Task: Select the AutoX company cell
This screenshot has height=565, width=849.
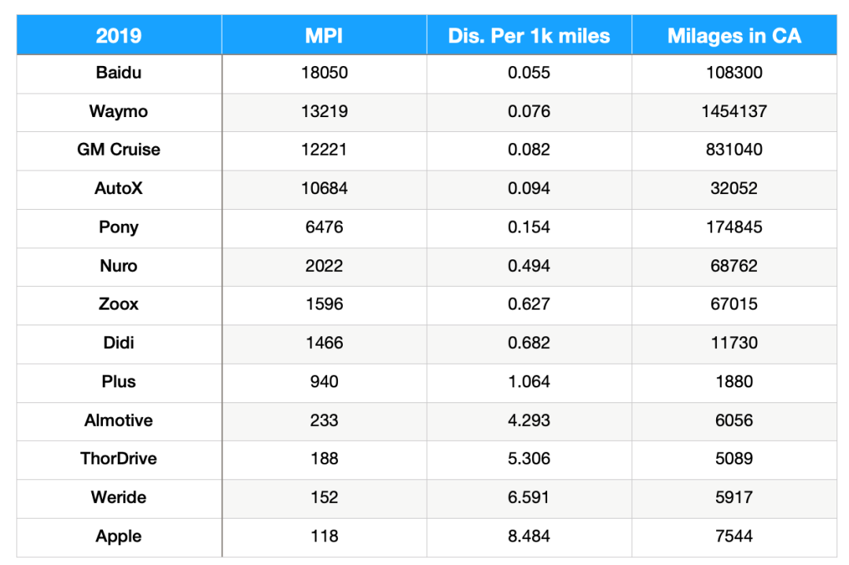Action: pyautogui.click(x=119, y=189)
